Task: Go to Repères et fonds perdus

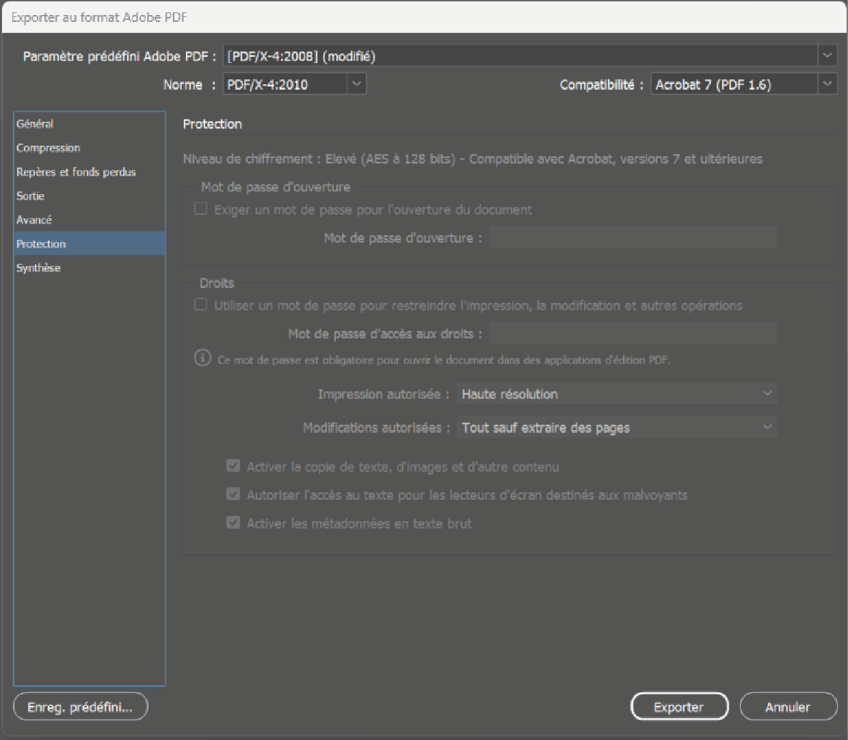Action: [x=76, y=172]
